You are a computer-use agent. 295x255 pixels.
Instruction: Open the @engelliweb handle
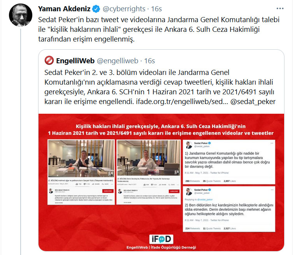tap(118, 61)
